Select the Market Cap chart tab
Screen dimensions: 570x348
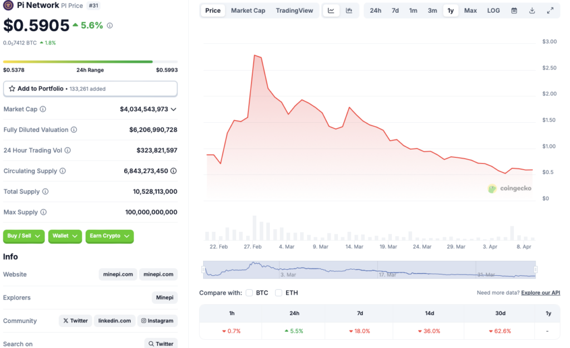[x=248, y=11]
